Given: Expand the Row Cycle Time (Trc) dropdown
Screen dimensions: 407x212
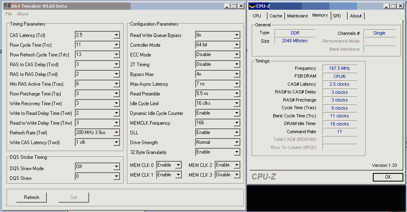Looking at the screenshot, I should 117,45.
